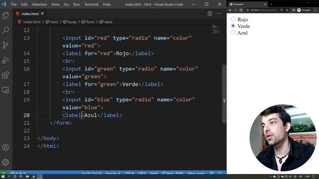The width and height of the screenshot is (319, 179).
Task: Click the Spaces: 4 indentation indicator
Action: [113, 173]
